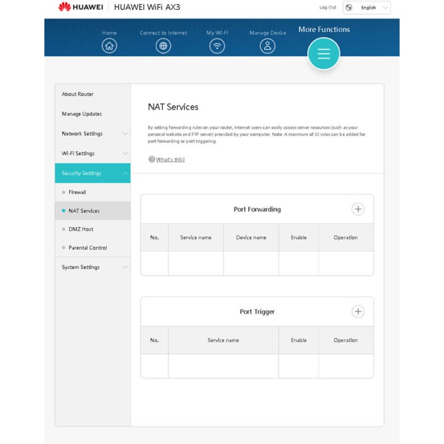Click Connect to Internet tab label
This screenshot has height=444, width=444.
[x=163, y=33]
